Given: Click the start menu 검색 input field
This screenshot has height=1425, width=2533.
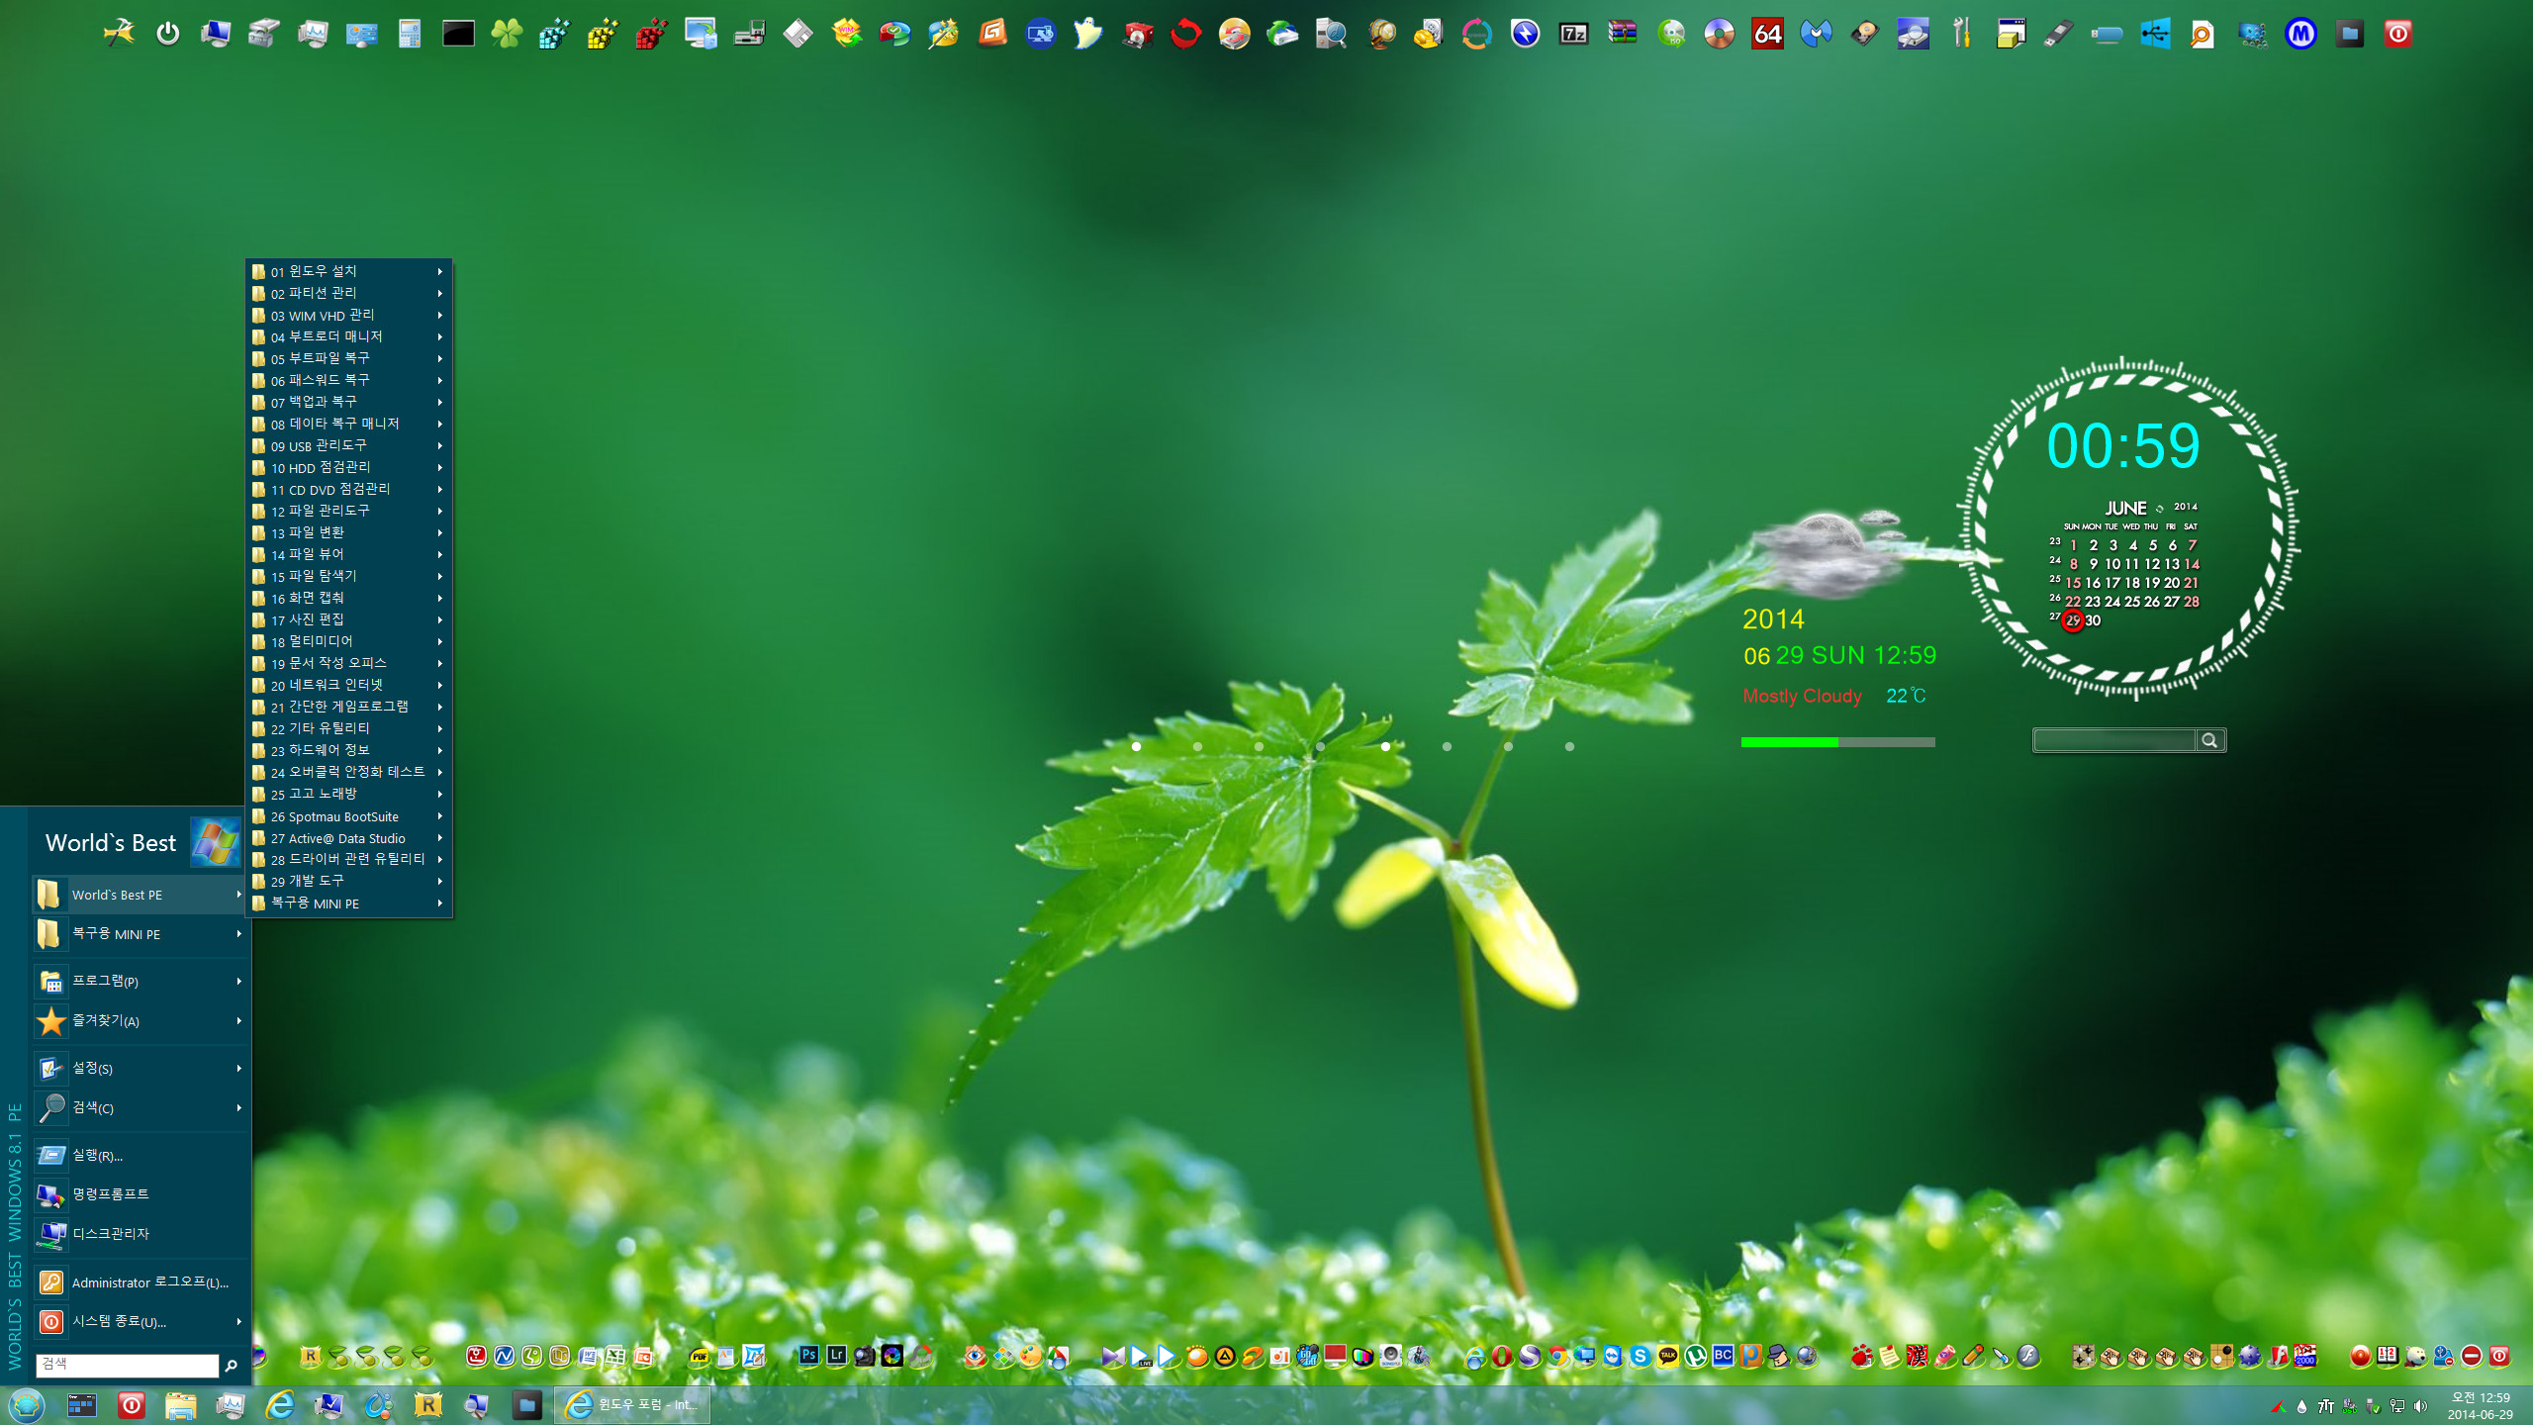Looking at the screenshot, I should pos(127,1365).
